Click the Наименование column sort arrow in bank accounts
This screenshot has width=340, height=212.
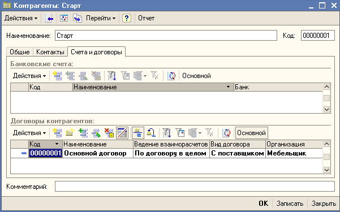click(228, 87)
